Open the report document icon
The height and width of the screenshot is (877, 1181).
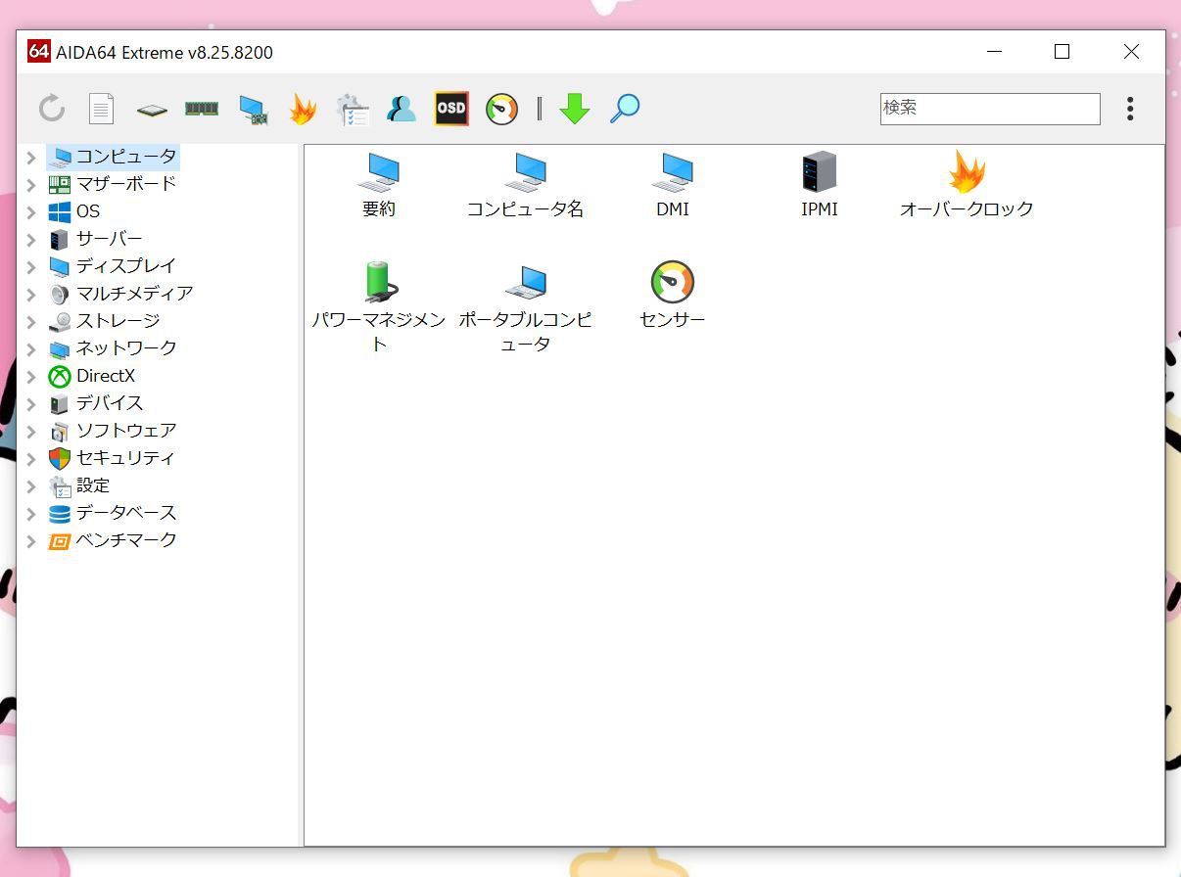coord(102,109)
